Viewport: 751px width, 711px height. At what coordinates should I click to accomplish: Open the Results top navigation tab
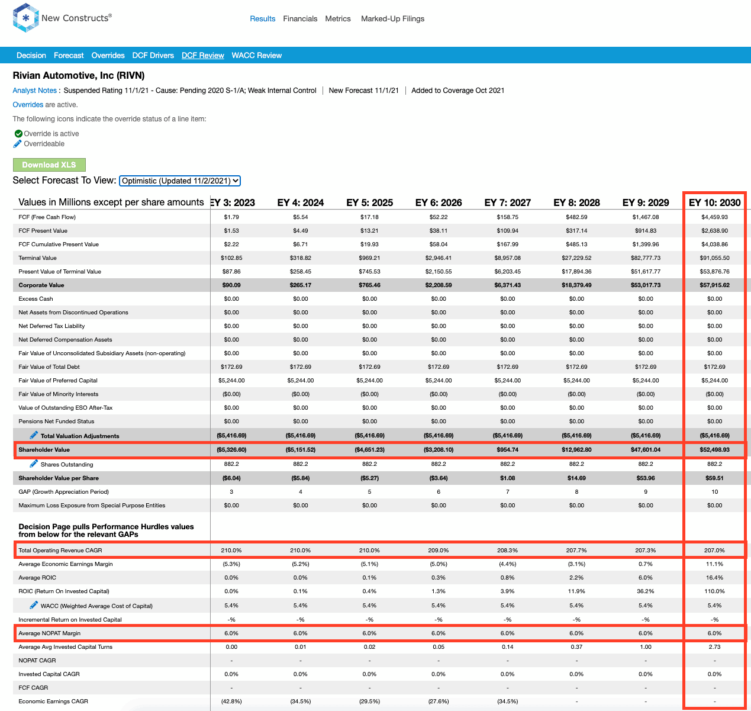[263, 19]
